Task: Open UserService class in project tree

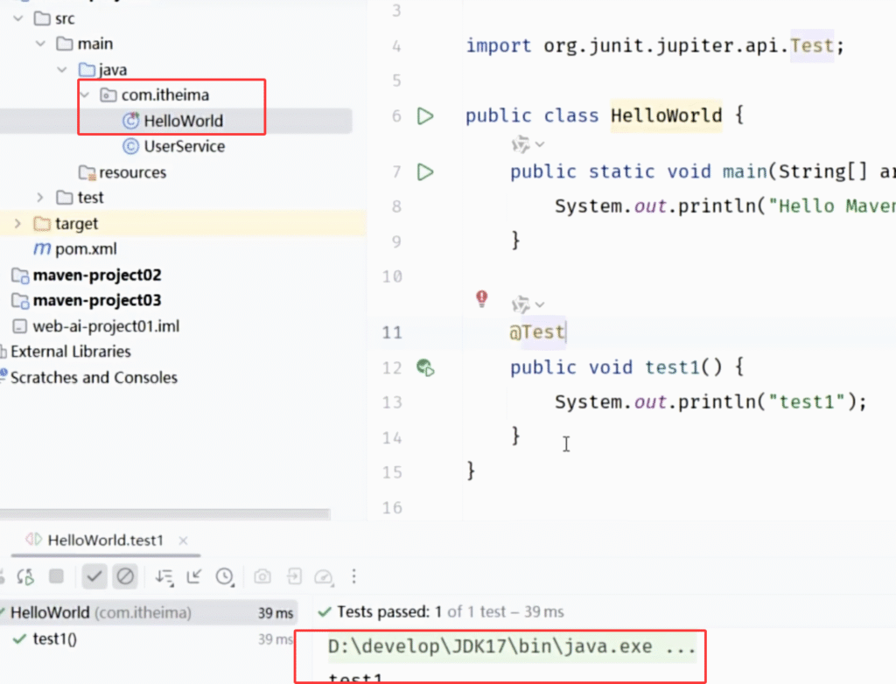Action: tap(184, 146)
